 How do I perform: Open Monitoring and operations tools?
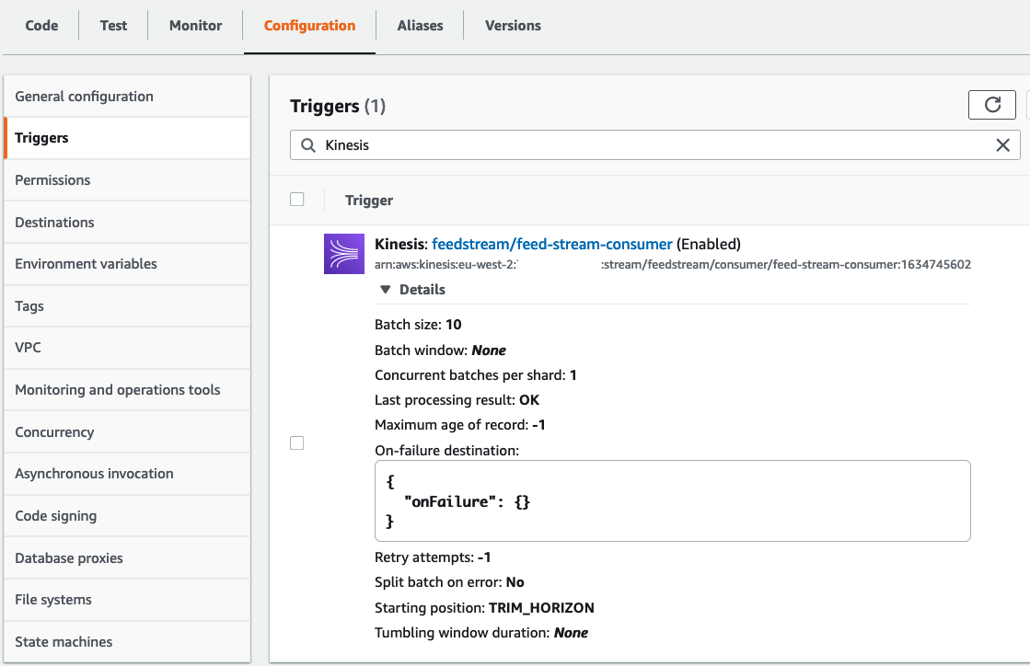coord(127,390)
